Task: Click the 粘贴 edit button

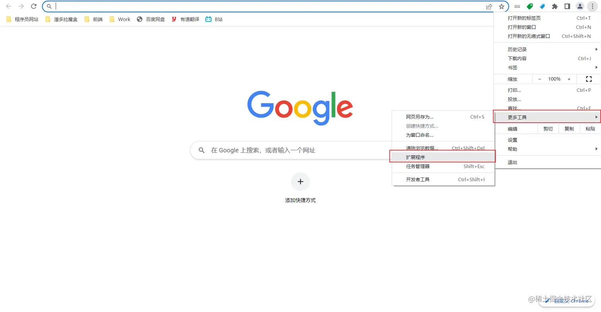Action: (x=590, y=129)
